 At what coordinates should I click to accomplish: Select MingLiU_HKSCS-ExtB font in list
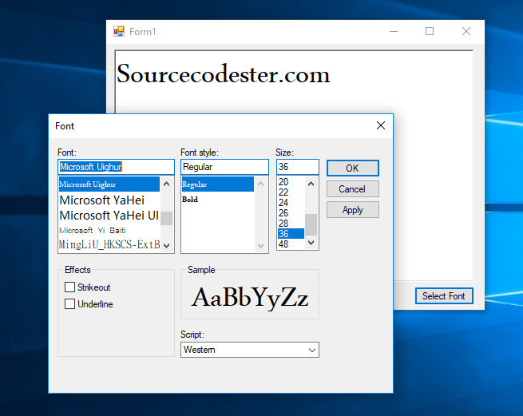[x=109, y=244]
